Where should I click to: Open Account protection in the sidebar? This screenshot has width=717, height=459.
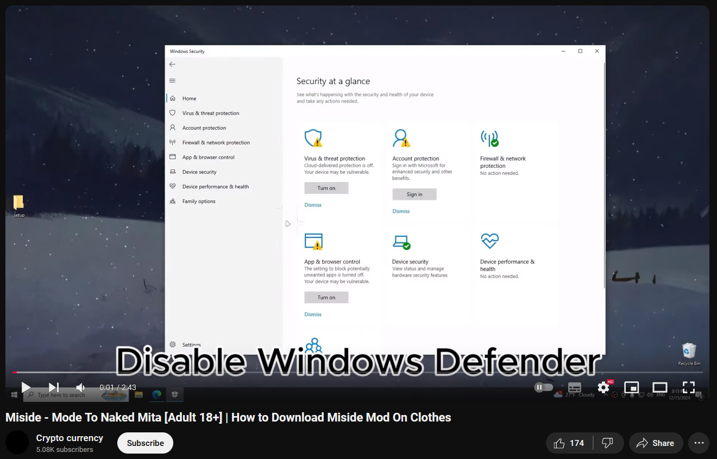pyautogui.click(x=224, y=128)
